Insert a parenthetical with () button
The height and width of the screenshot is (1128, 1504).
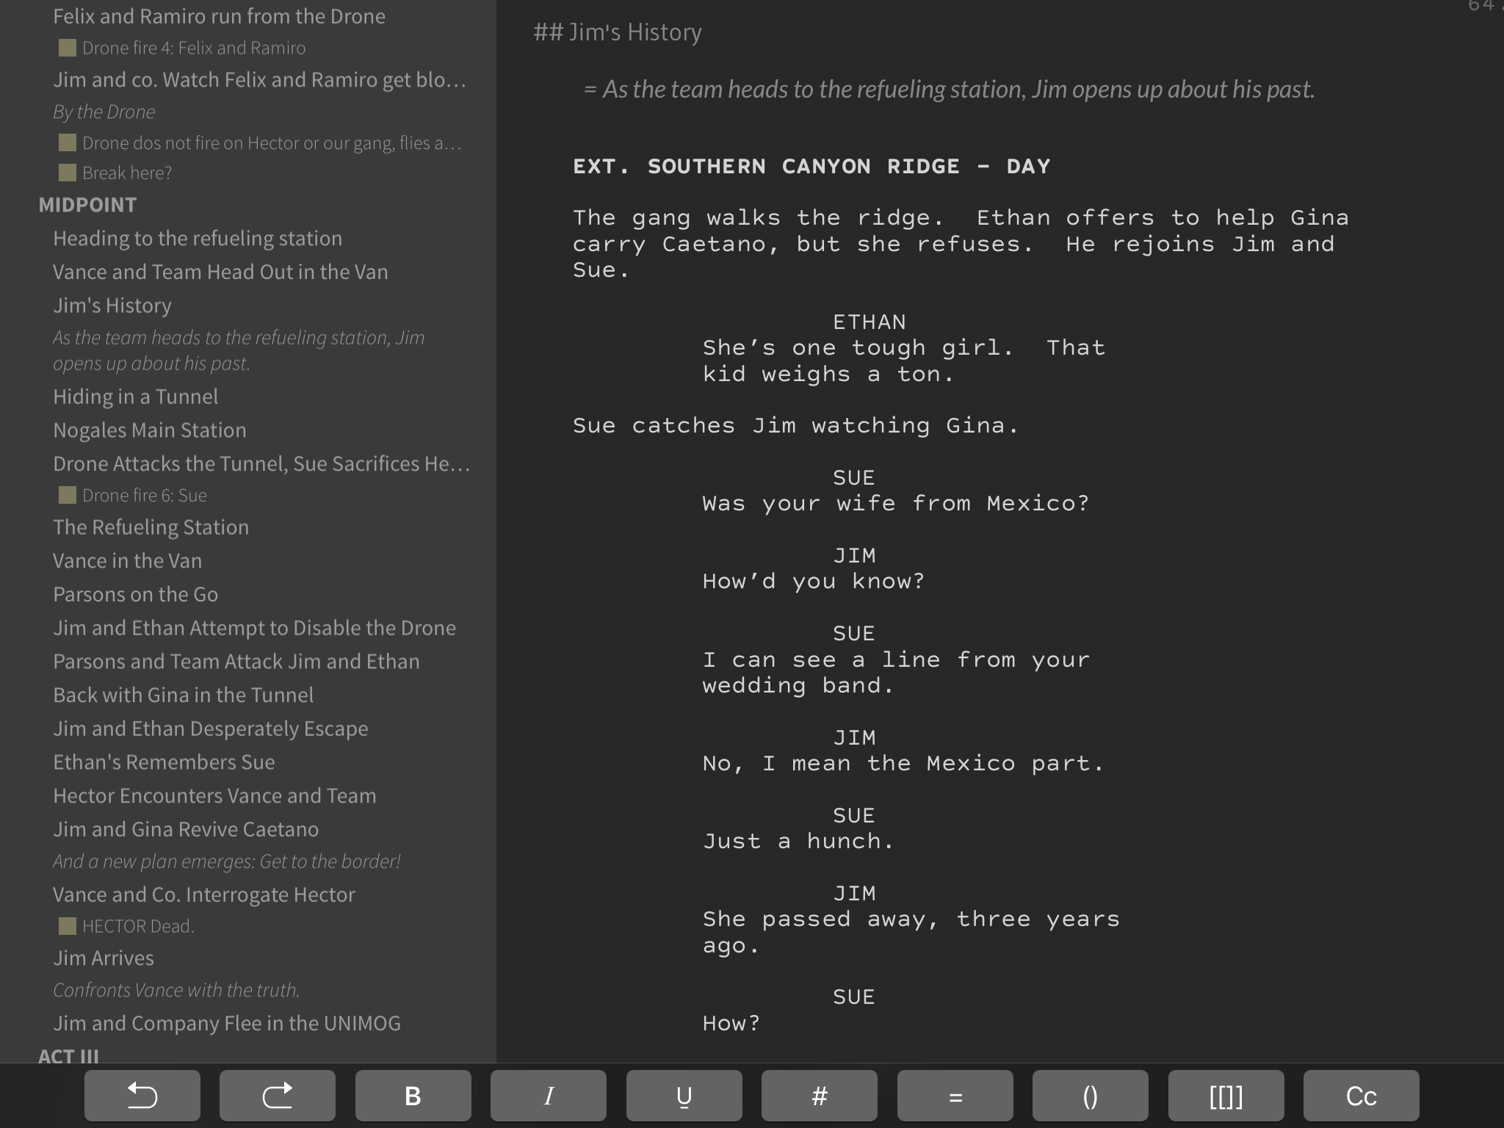click(x=1090, y=1096)
